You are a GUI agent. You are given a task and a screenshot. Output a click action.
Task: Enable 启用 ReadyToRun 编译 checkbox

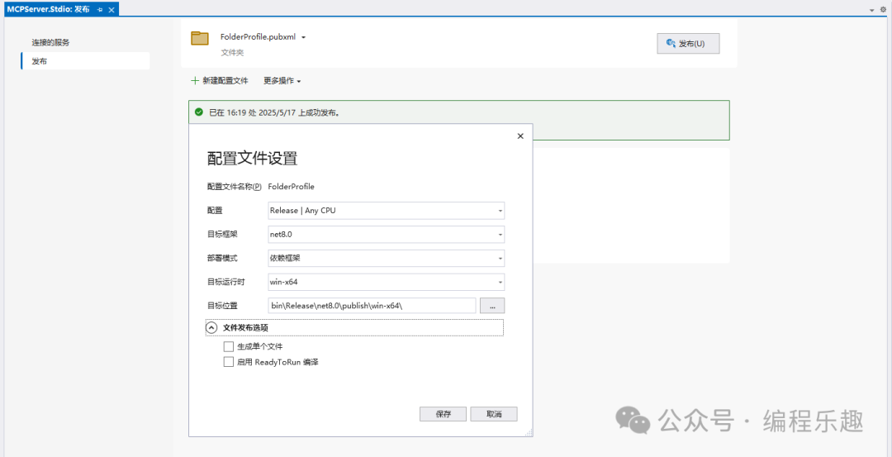pyautogui.click(x=229, y=362)
